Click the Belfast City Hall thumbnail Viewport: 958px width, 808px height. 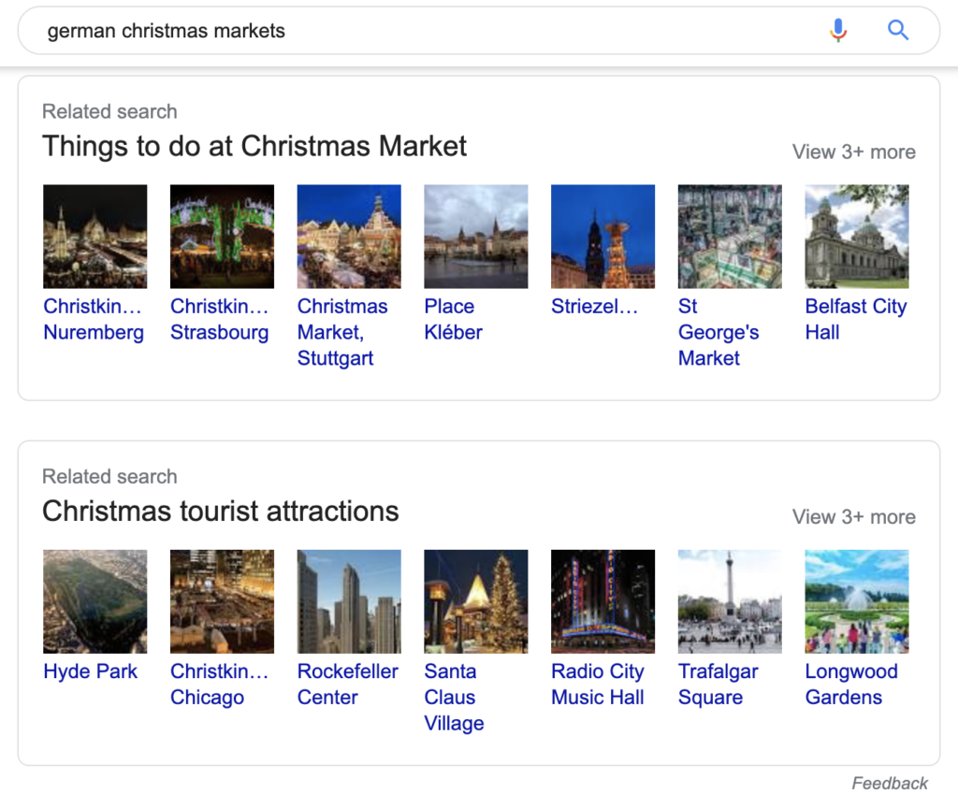tap(857, 237)
